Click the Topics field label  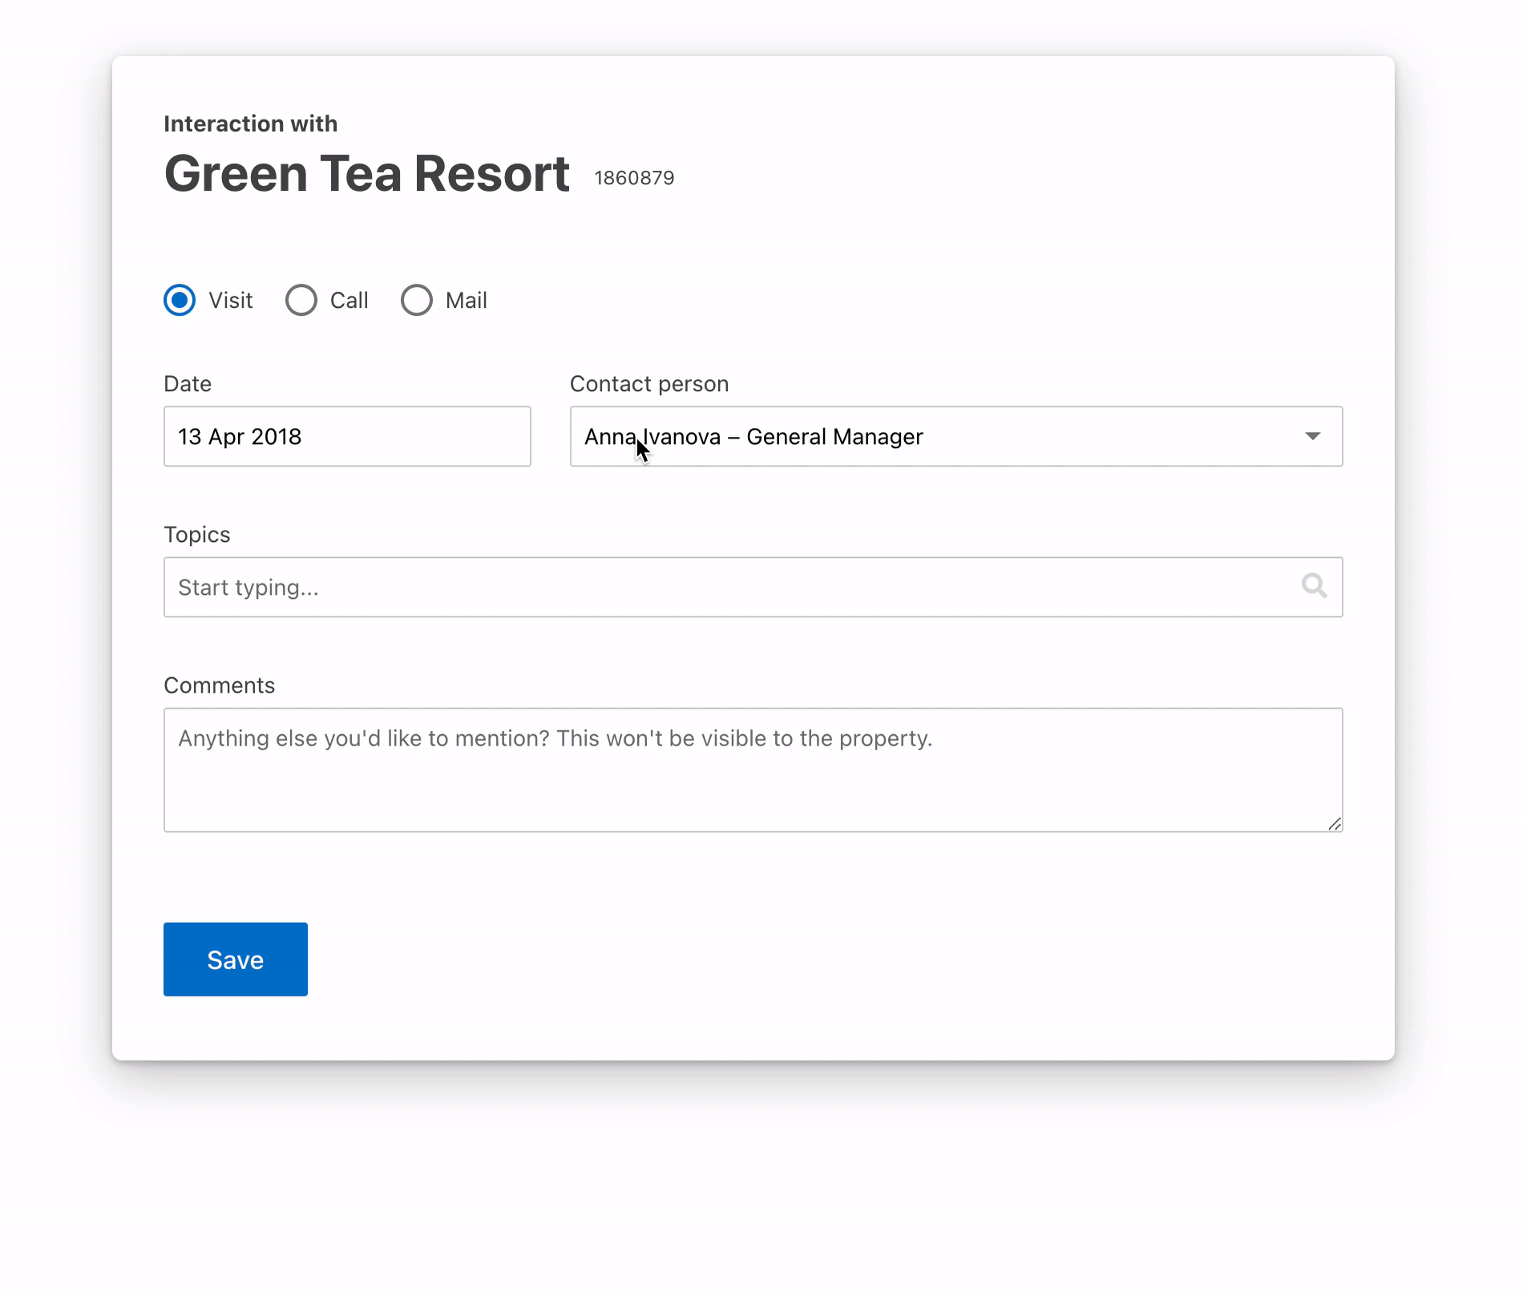[x=197, y=535]
